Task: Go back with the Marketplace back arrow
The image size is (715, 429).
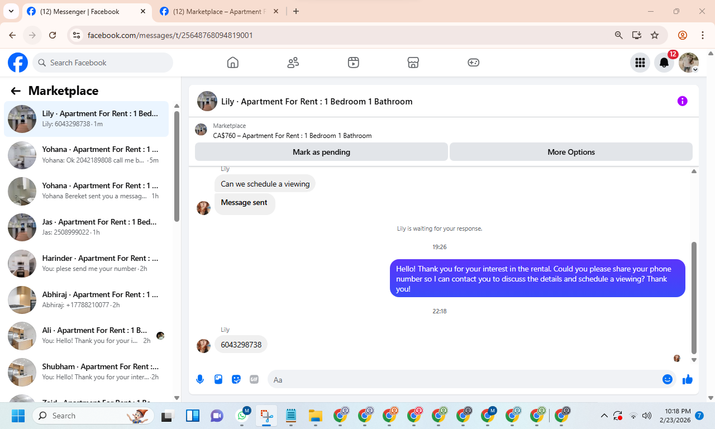Action: 16,91
